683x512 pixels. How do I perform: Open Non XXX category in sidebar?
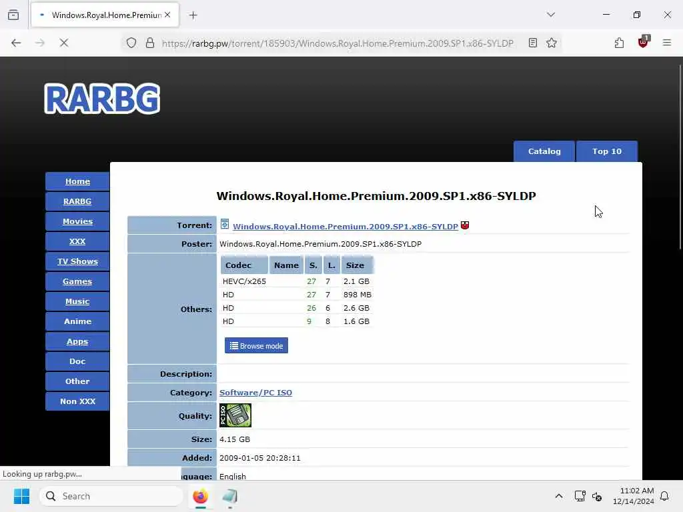[77, 401]
